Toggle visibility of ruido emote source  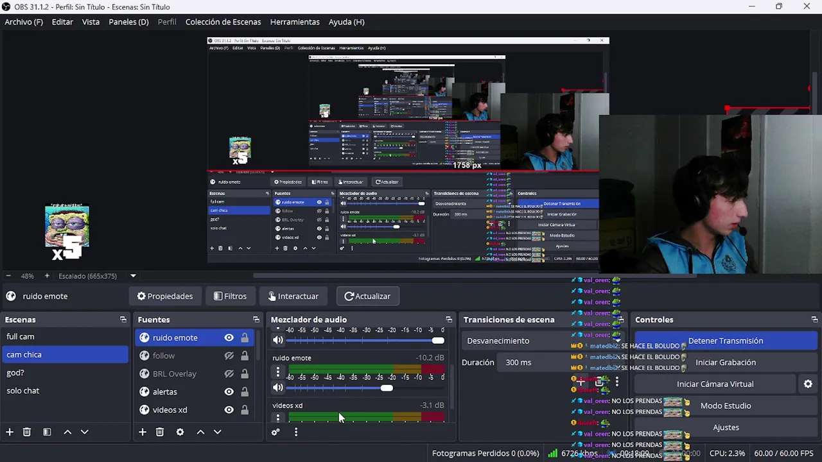coord(229,338)
